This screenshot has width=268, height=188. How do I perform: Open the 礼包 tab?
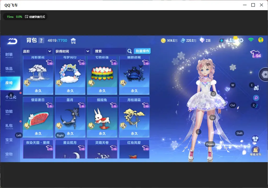pos(9,126)
